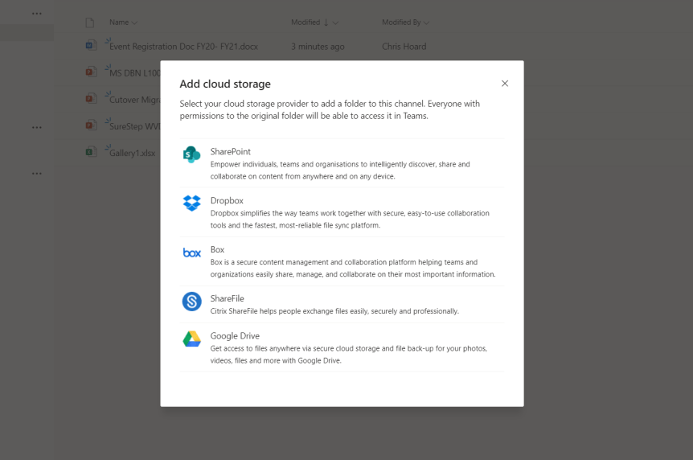Close the Add cloud storage dialog
This screenshot has width=693, height=460.
[x=505, y=84]
